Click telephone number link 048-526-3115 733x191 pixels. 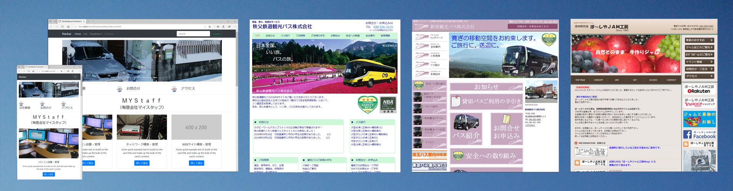383,27
